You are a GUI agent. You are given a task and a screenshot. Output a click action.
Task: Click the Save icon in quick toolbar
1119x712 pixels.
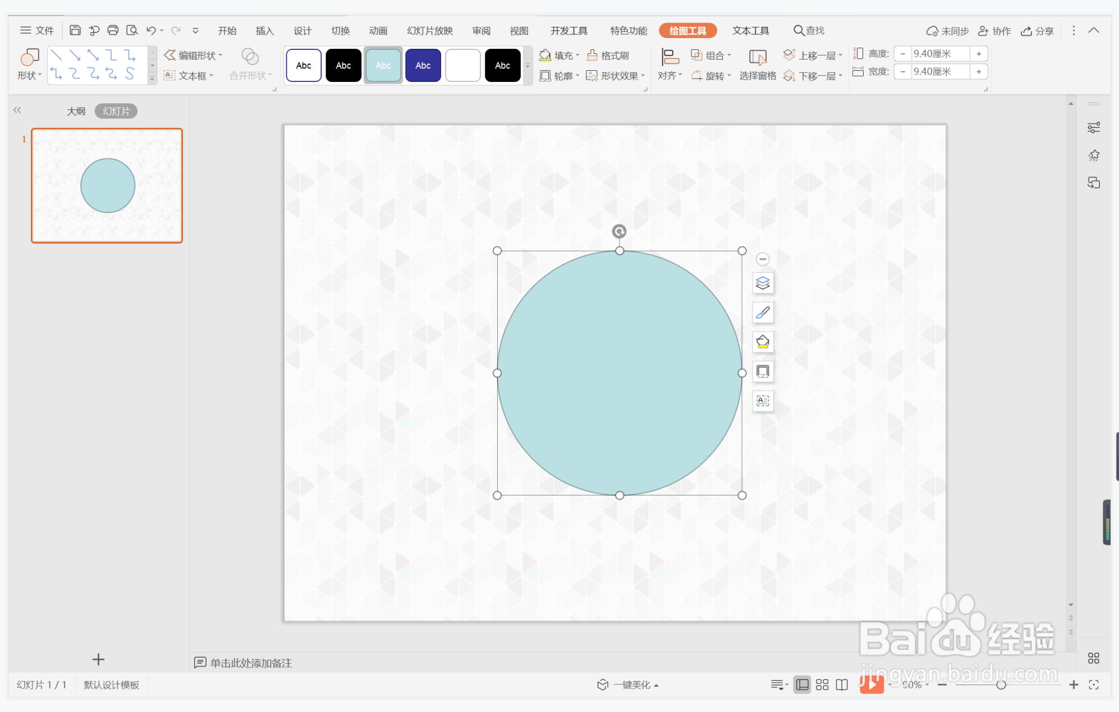click(x=75, y=30)
